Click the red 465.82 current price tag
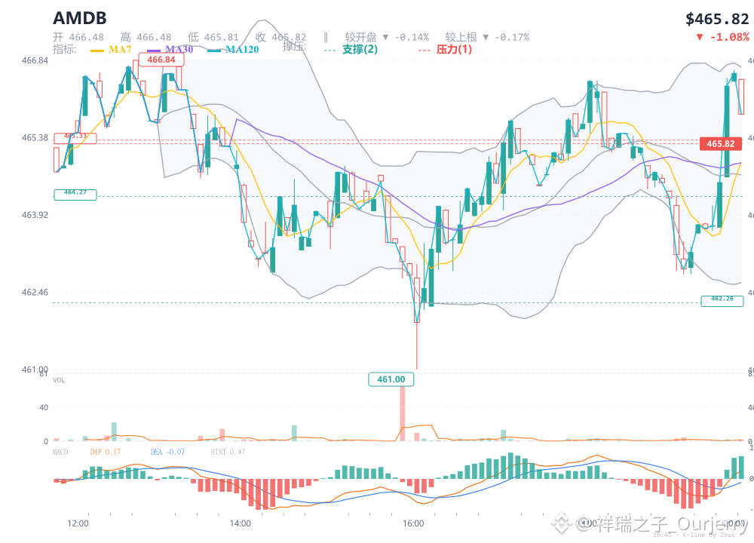The width and height of the screenshot is (754, 543). click(720, 144)
